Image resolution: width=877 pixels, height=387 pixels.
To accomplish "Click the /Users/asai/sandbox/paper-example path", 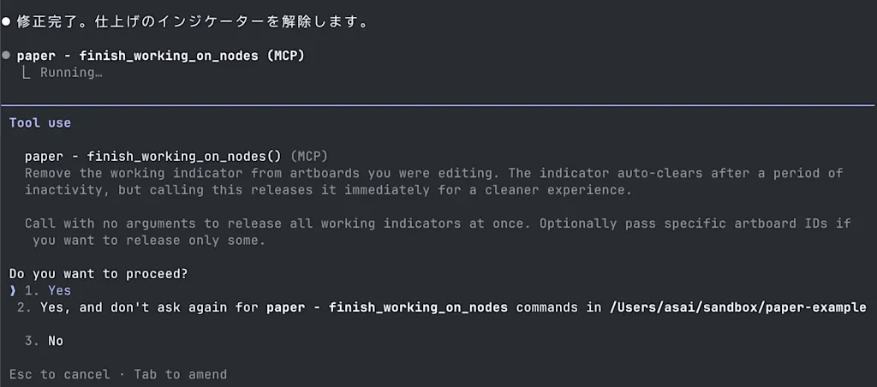I will tap(738, 307).
